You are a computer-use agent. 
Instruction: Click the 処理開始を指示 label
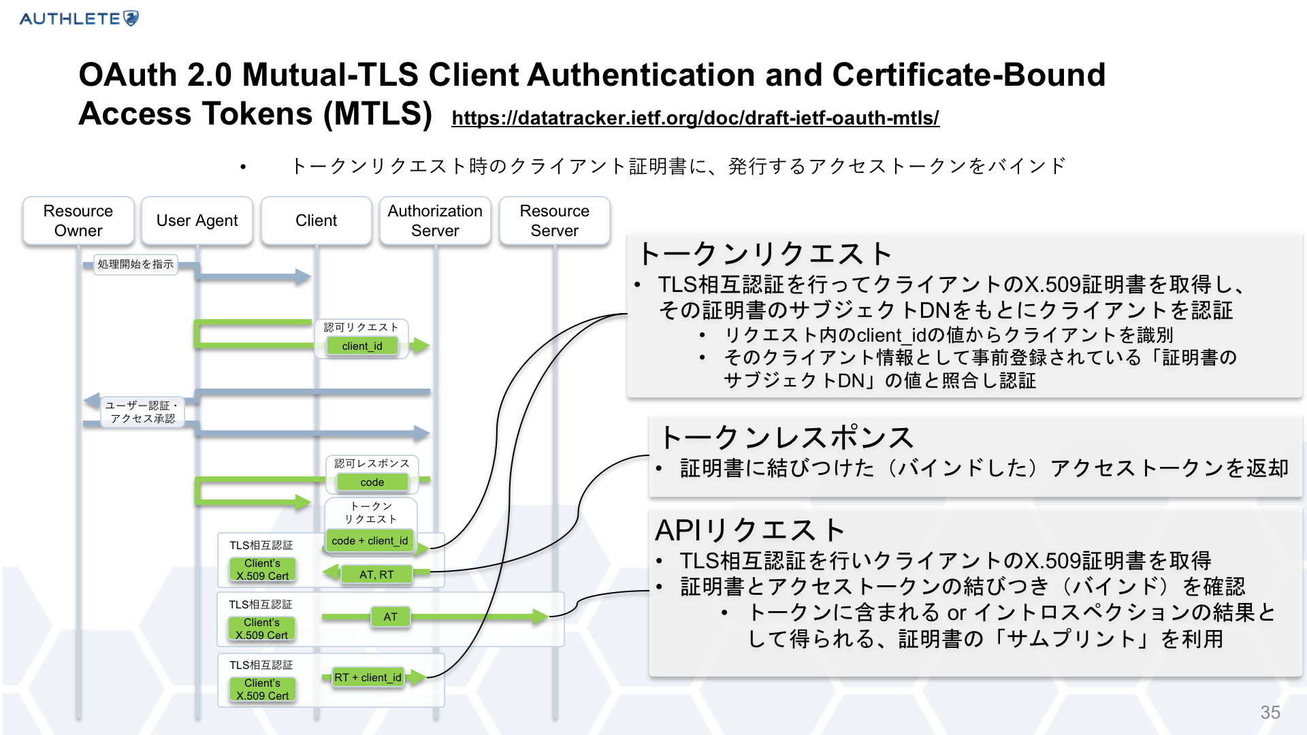(x=135, y=264)
